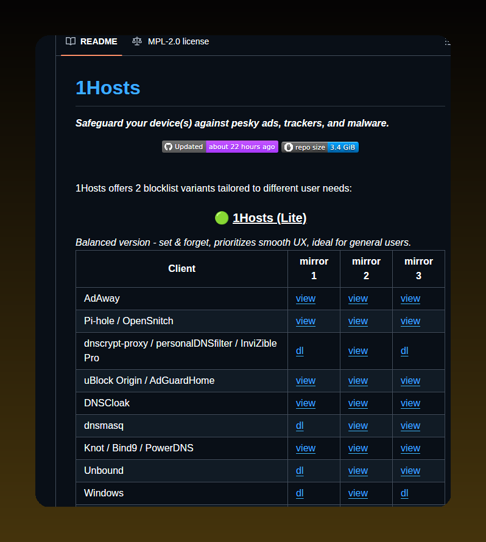The height and width of the screenshot is (542, 486).
Task: Open the outline list icon
Action: click(x=448, y=42)
